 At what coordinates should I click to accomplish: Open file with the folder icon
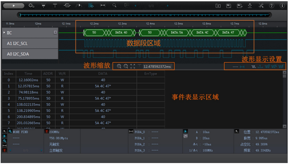pos(218,6)
